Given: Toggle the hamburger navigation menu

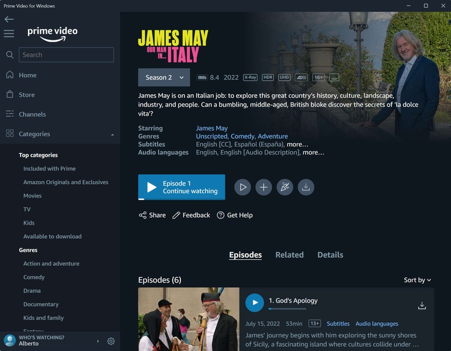Looking at the screenshot, I should pos(9,33).
